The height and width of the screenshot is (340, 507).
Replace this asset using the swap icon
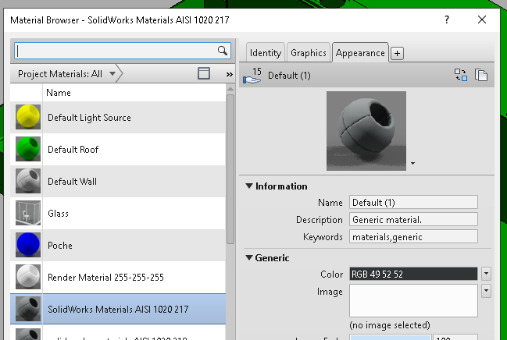[460, 75]
